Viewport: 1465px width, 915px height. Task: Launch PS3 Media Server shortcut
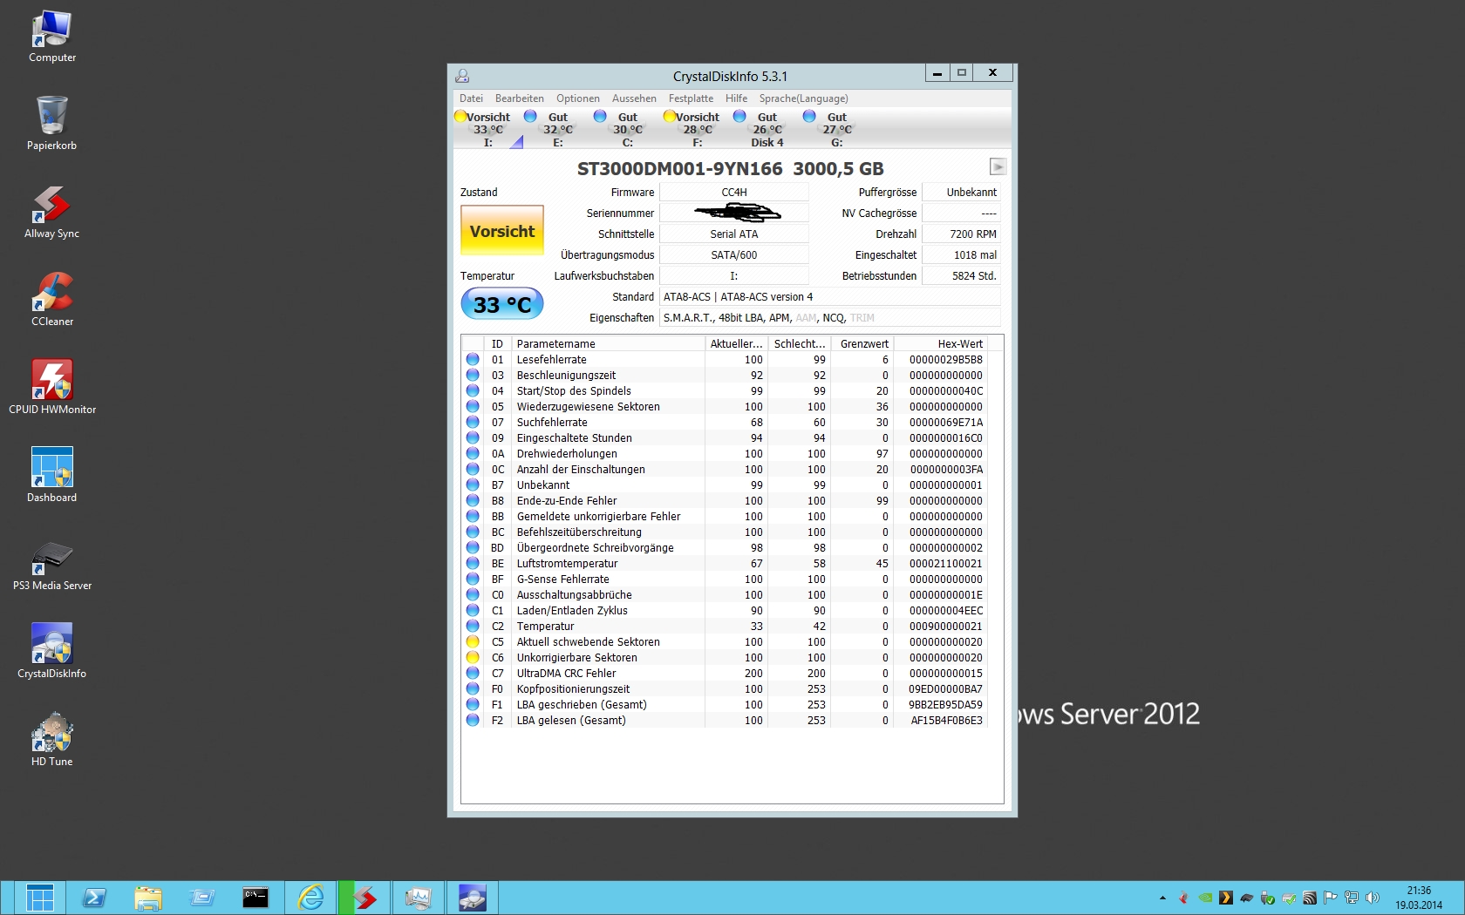tap(51, 564)
